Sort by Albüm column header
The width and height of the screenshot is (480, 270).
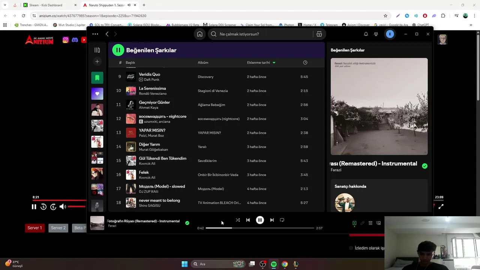click(x=203, y=63)
